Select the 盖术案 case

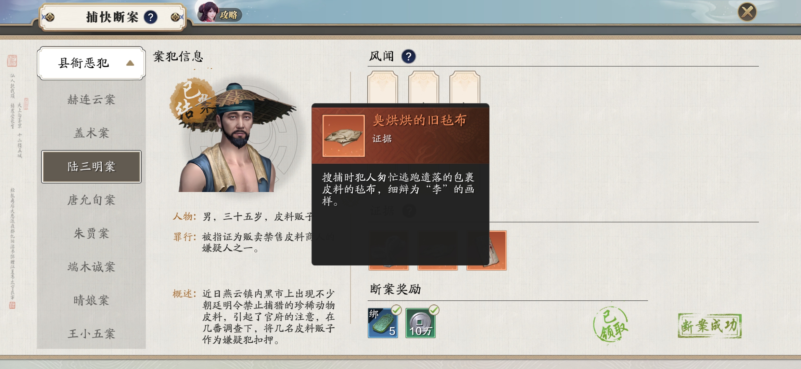click(x=91, y=133)
